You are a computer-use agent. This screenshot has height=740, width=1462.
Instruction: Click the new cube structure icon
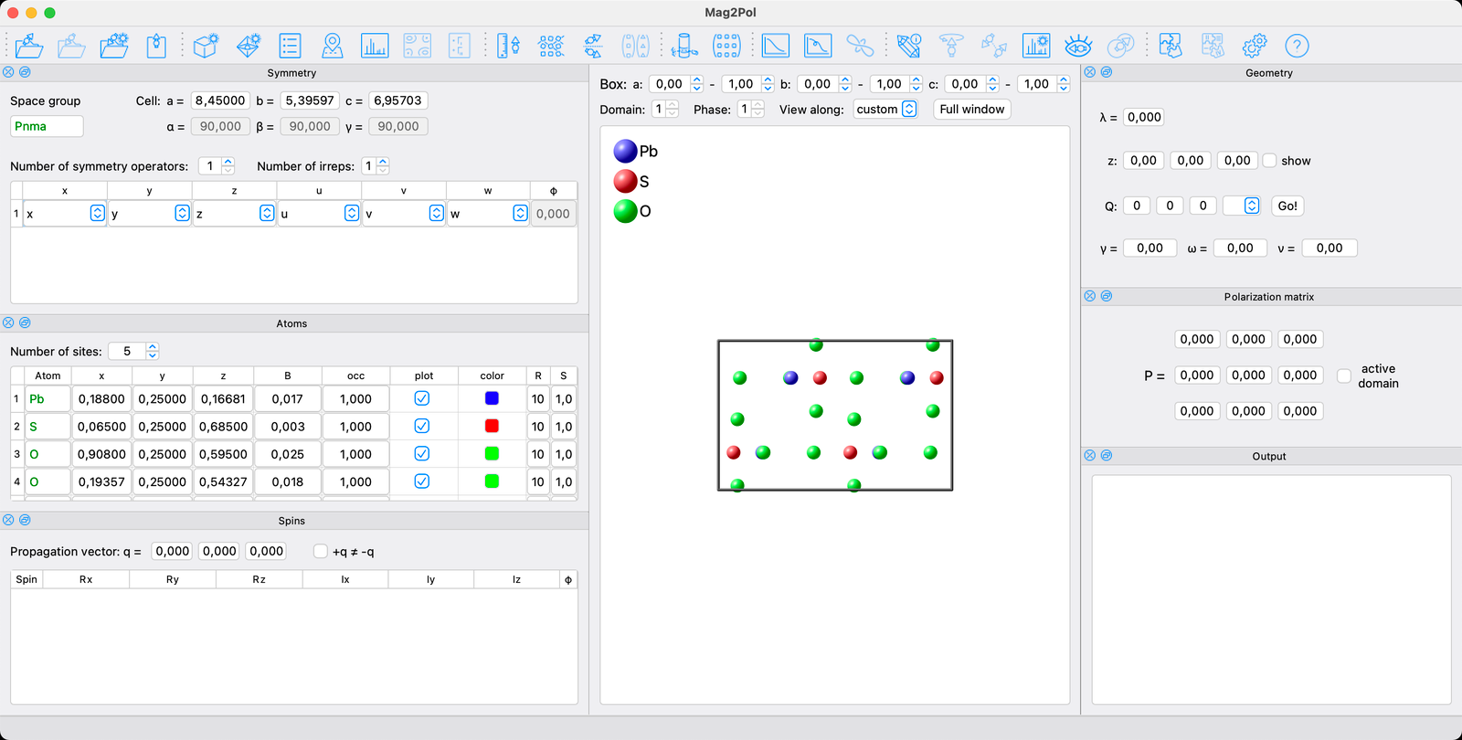[x=207, y=46]
